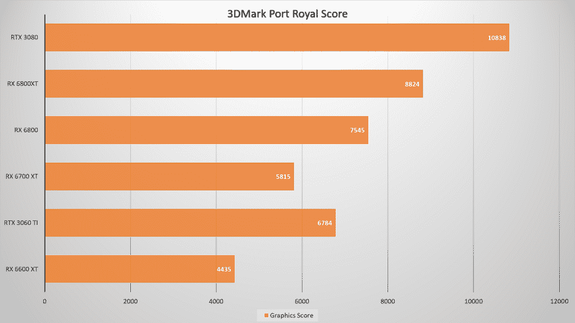The width and height of the screenshot is (575, 323).
Task: Click the orange Graphics Score legend swatch
Action: coord(266,315)
